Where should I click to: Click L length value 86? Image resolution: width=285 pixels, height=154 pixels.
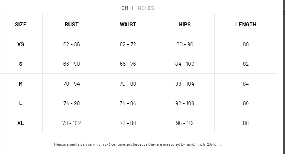(246, 103)
